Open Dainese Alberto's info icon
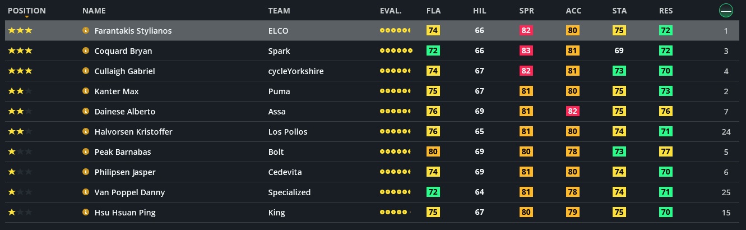746x230 pixels. tap(86, 112)
